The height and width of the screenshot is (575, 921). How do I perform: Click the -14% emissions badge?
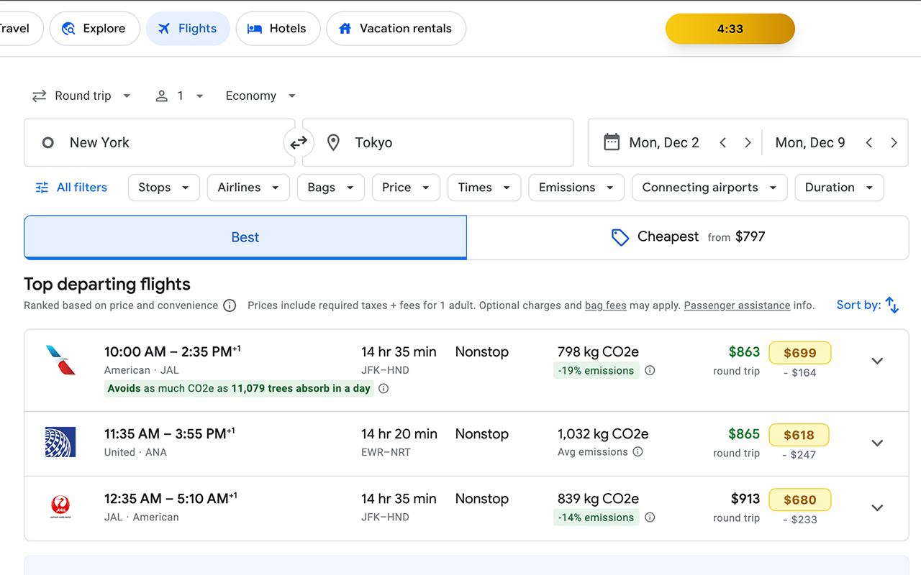596,517
